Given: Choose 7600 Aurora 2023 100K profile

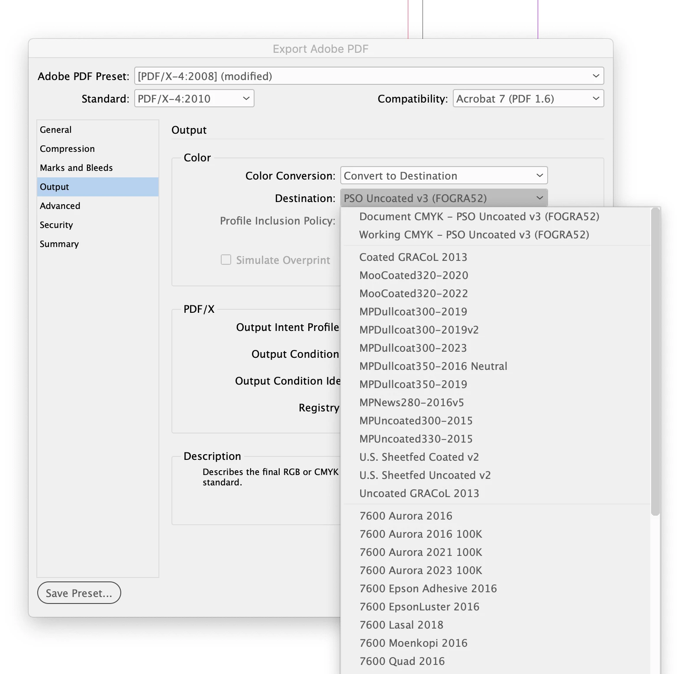Looking at the screenshot, I should pos(496,570).
